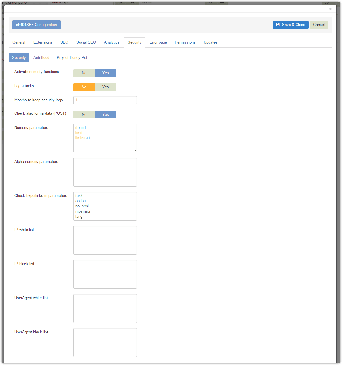This screenshot has height=365, width=342.
Task: Set Log attacks to No
Action: tap(84, 87)
